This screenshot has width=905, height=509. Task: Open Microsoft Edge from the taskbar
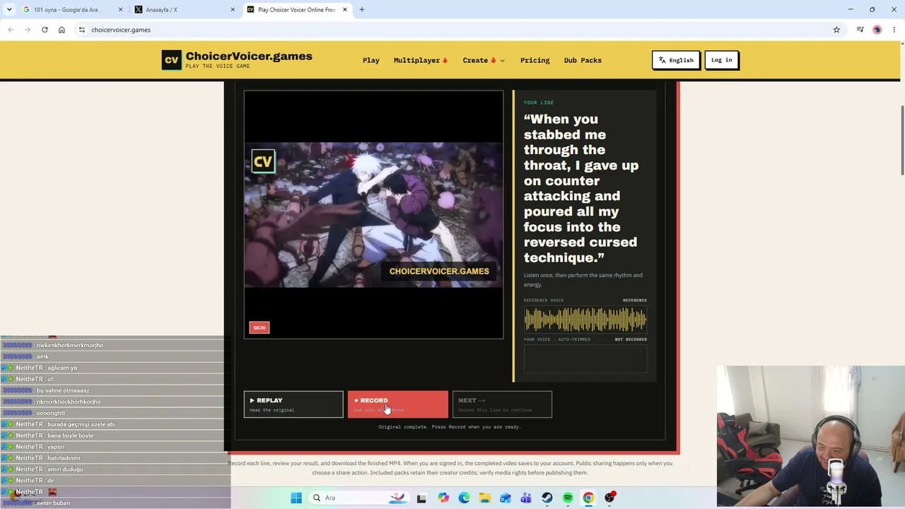click(x=464, y=498)
